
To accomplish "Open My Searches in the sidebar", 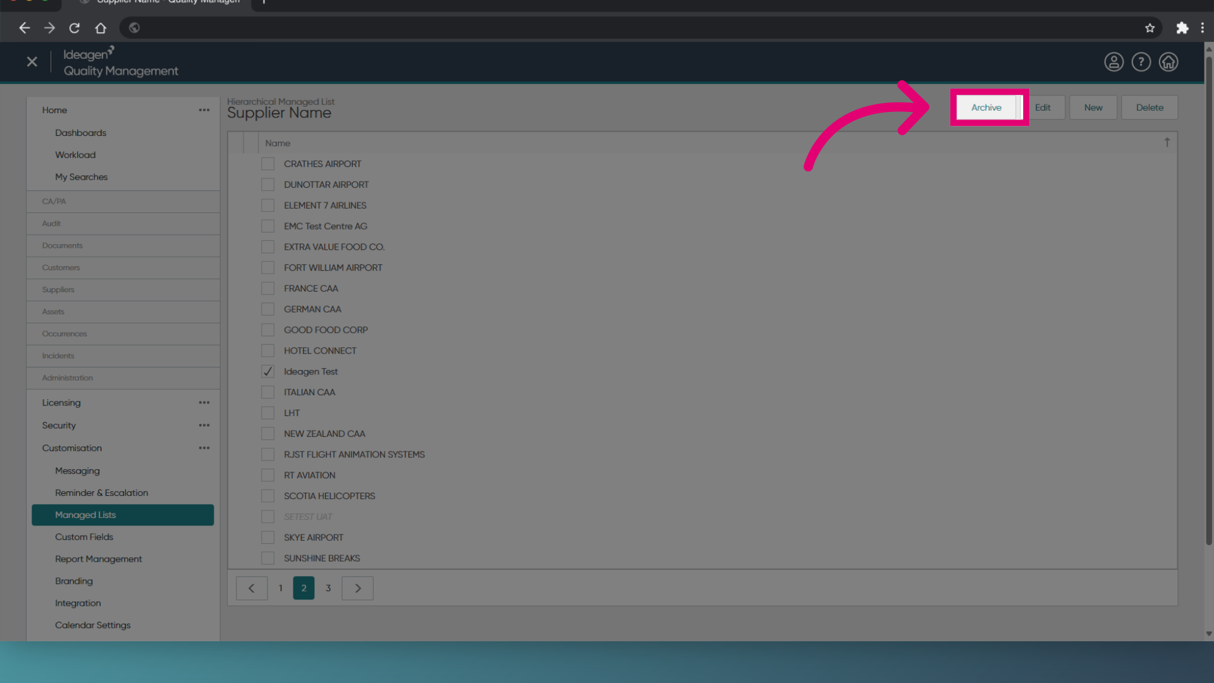I will 81,177.
